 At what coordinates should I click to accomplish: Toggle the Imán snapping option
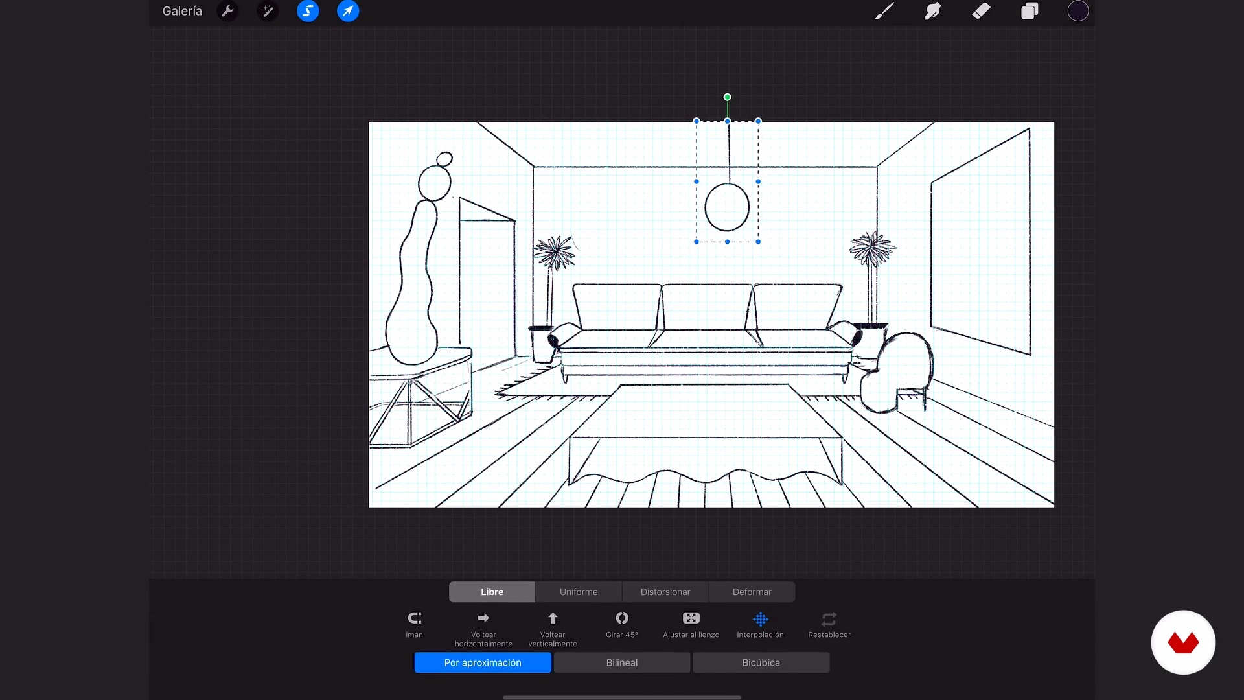414,625
